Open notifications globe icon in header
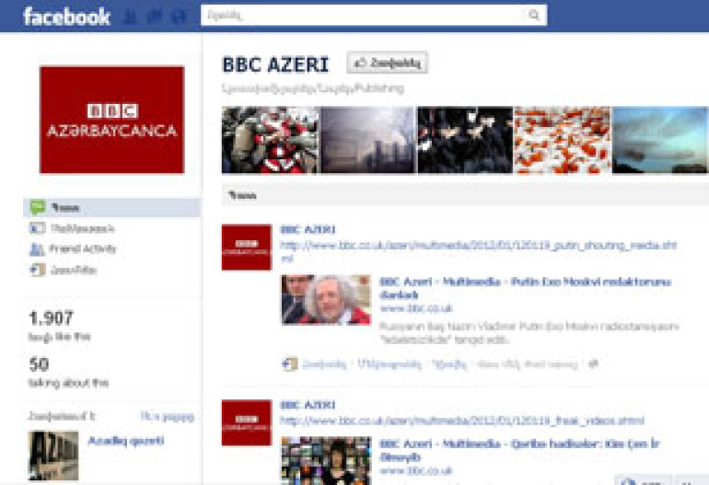 179,17
